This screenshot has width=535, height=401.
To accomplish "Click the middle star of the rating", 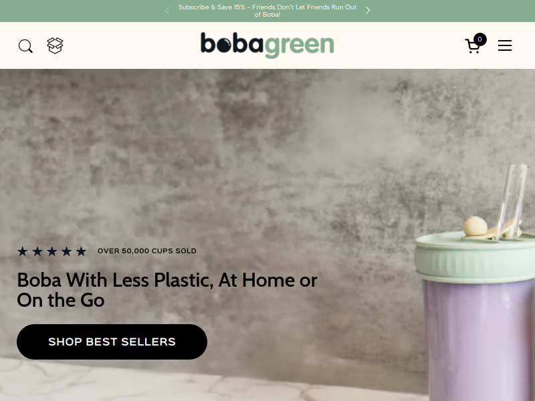I will pyautogui.click(x=52, y=251).
